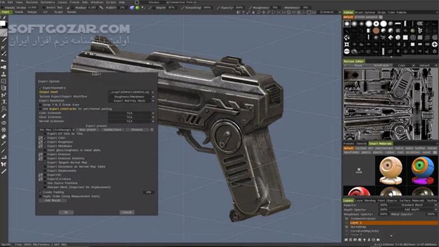This screenshot has width=439, height=247.
Task: Click the Rename preset button
Action: click(137, 130)
